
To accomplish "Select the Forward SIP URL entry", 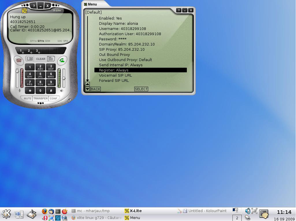I will pos(114,80).
